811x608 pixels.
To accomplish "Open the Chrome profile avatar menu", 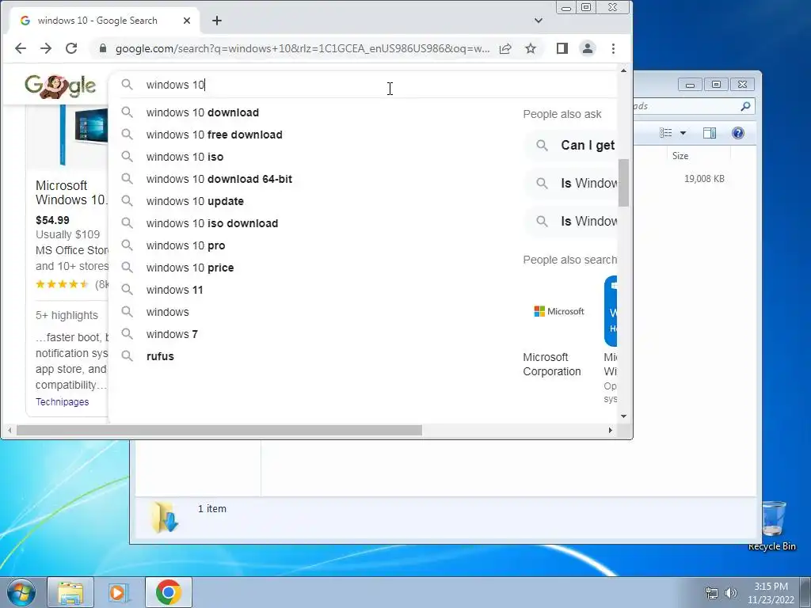I will pyautogui.click(x=588, y=48).
